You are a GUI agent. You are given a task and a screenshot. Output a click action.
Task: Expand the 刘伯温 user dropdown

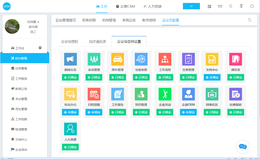coord(38,22)
